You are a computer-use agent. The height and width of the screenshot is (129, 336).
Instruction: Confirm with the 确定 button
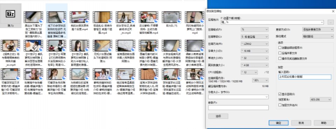pyautogui.click(x=279, y=123)
